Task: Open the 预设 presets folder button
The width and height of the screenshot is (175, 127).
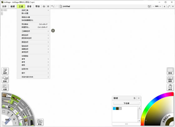Action: 40,122
